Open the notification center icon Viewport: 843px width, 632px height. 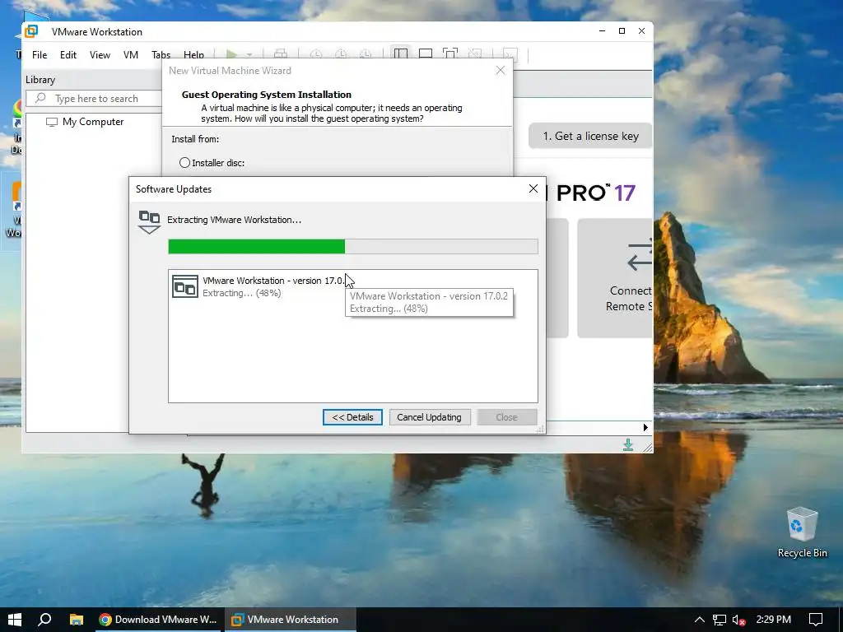816,620
